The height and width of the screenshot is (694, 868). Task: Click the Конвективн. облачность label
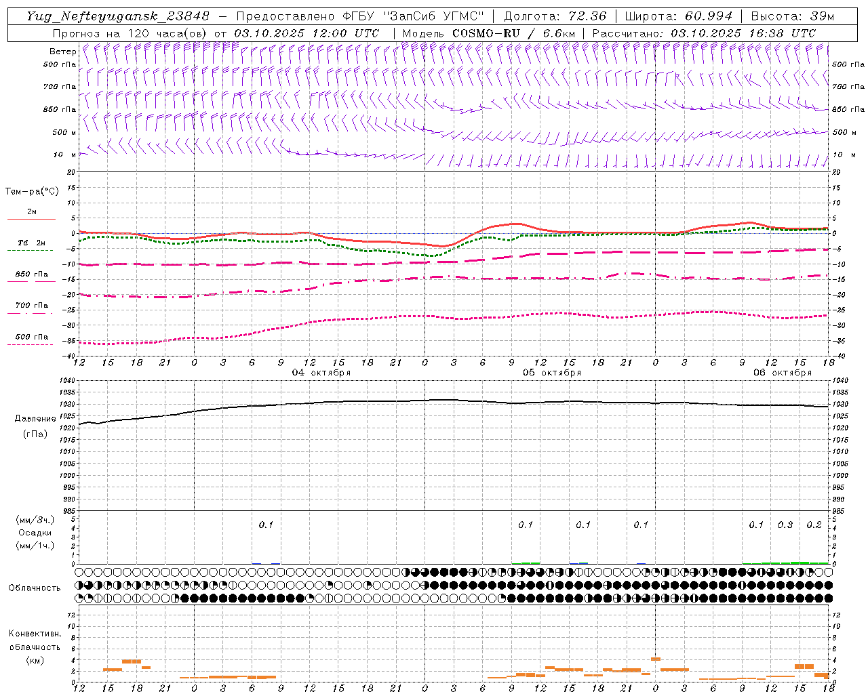pos(35,647)
